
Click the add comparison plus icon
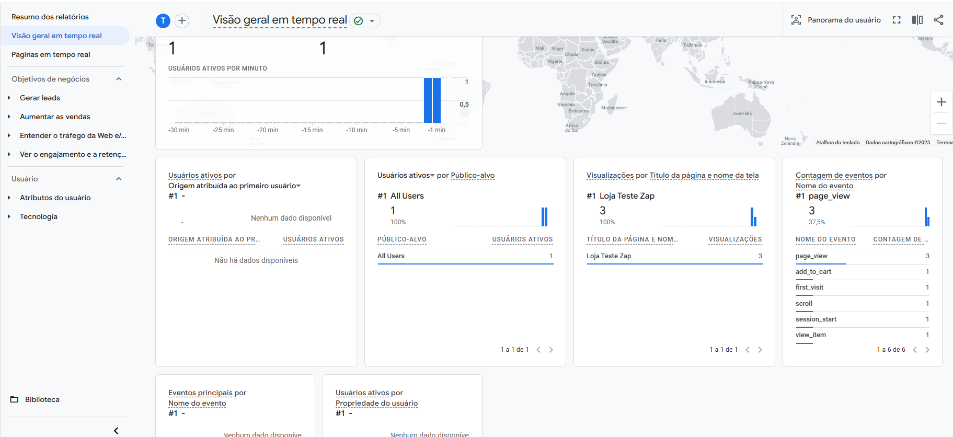click(182, 21)
